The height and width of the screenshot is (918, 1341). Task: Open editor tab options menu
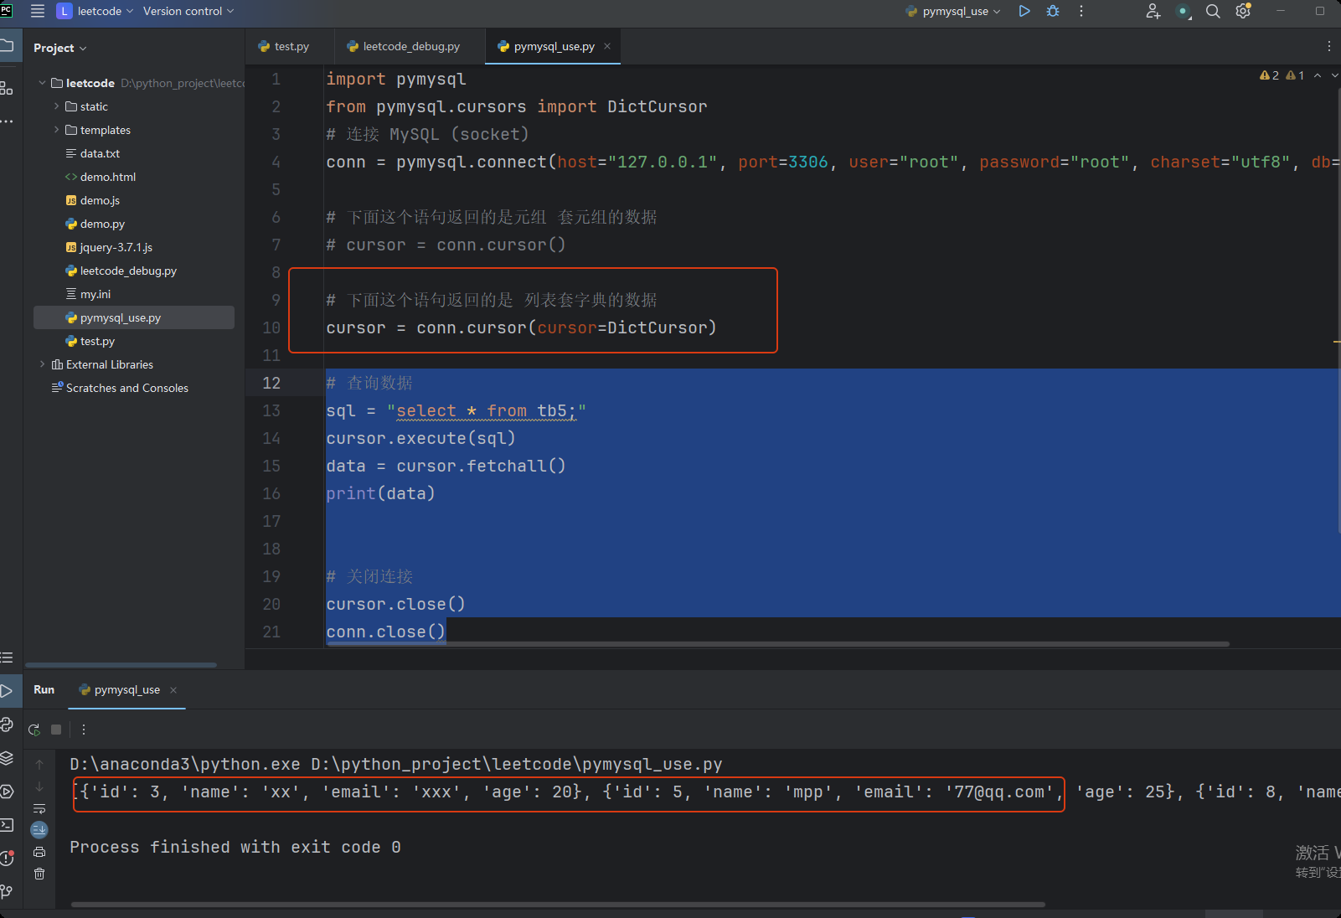(1329, 47)
